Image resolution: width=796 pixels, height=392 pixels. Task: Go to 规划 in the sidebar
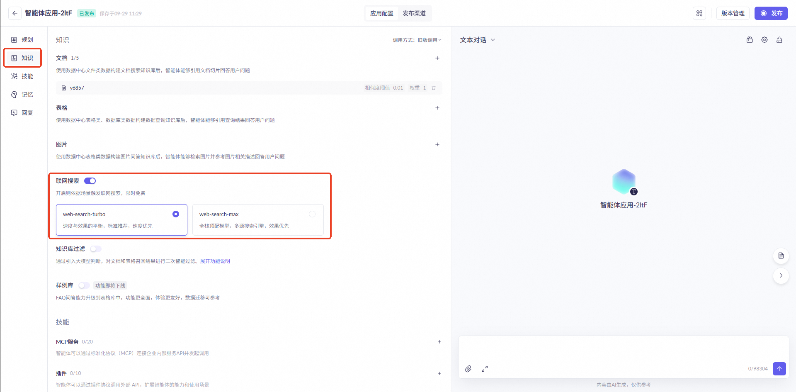[x=23, y=40]
